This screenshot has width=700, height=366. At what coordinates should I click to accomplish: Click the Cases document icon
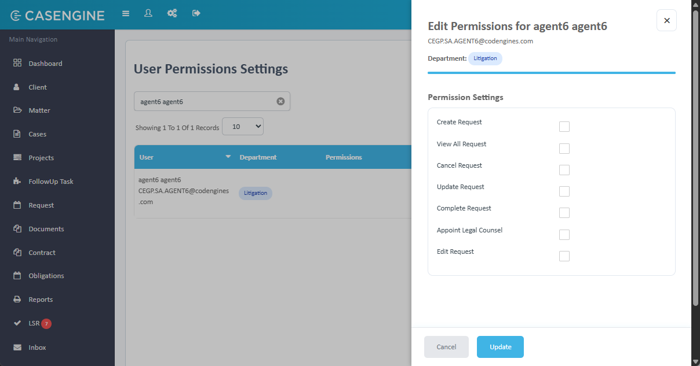point(17,134)
